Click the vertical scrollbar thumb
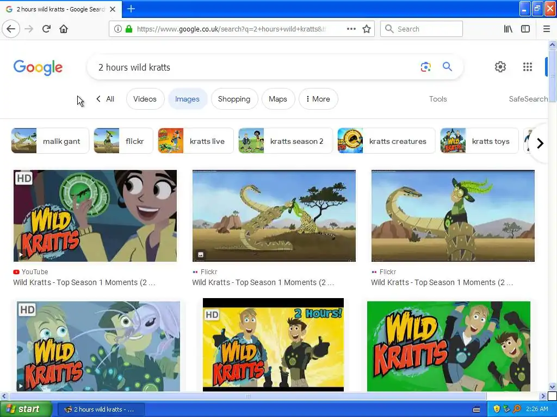Image resolution: width=557 pixels, height=417 pixels. (x=552, y=75)
